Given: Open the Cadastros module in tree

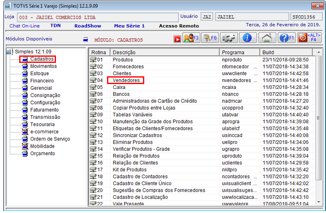Looking at the screenshot, I should click(42, 59).
